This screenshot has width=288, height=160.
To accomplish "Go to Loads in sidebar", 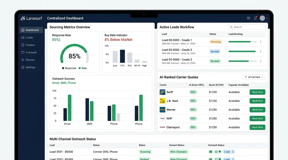I will (29, 37).
